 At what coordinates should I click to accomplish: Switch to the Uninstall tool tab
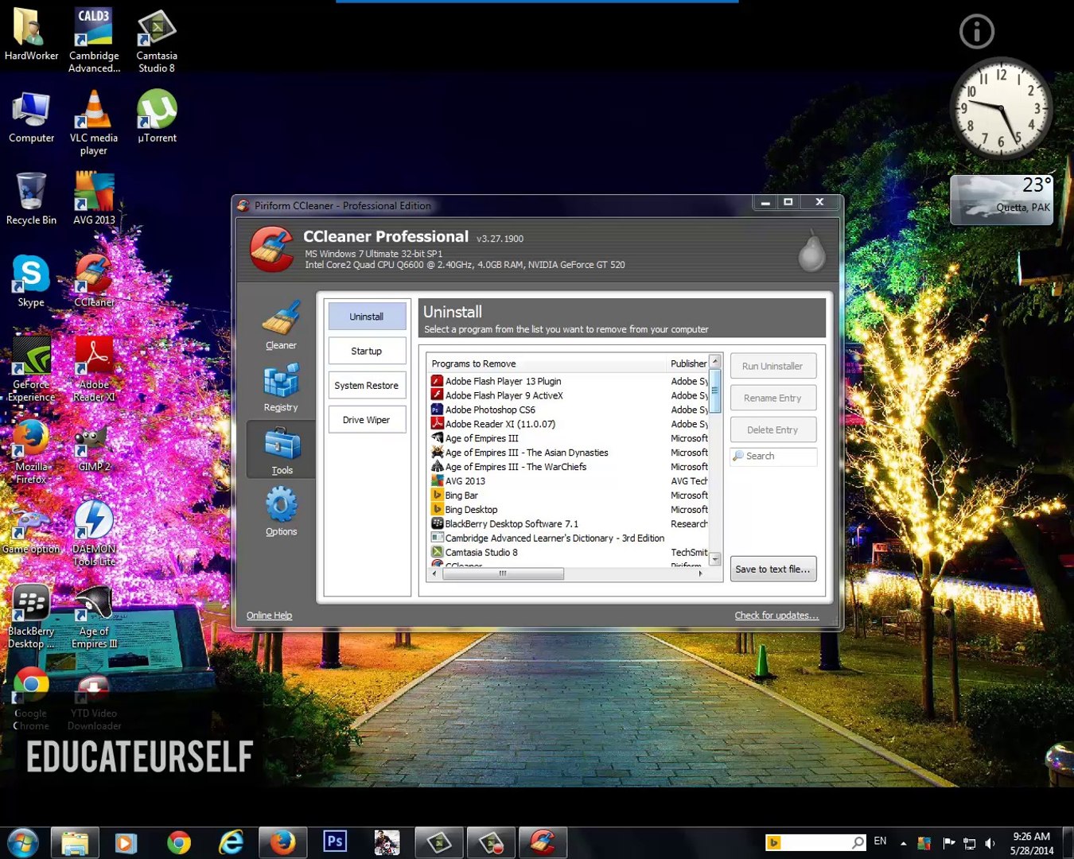[367, 317]
